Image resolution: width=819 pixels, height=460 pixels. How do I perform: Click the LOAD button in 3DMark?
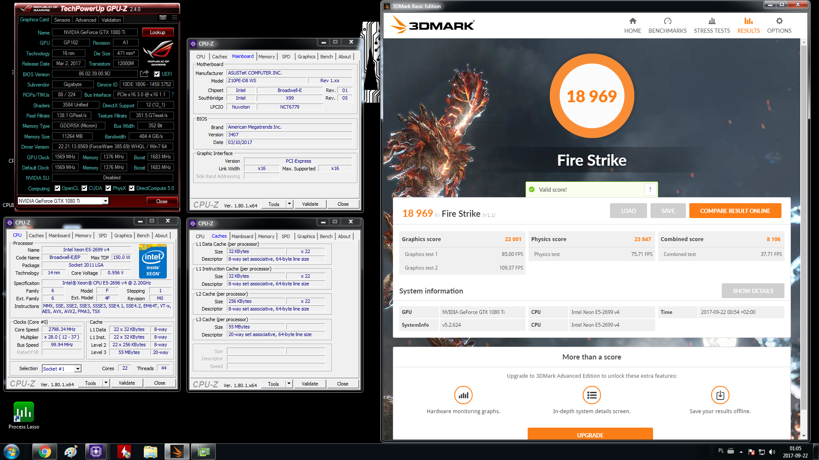(628, 211)
